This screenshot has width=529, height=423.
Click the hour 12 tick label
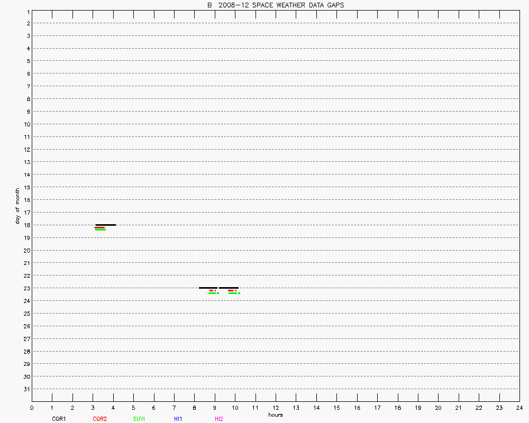click(276, 408)
